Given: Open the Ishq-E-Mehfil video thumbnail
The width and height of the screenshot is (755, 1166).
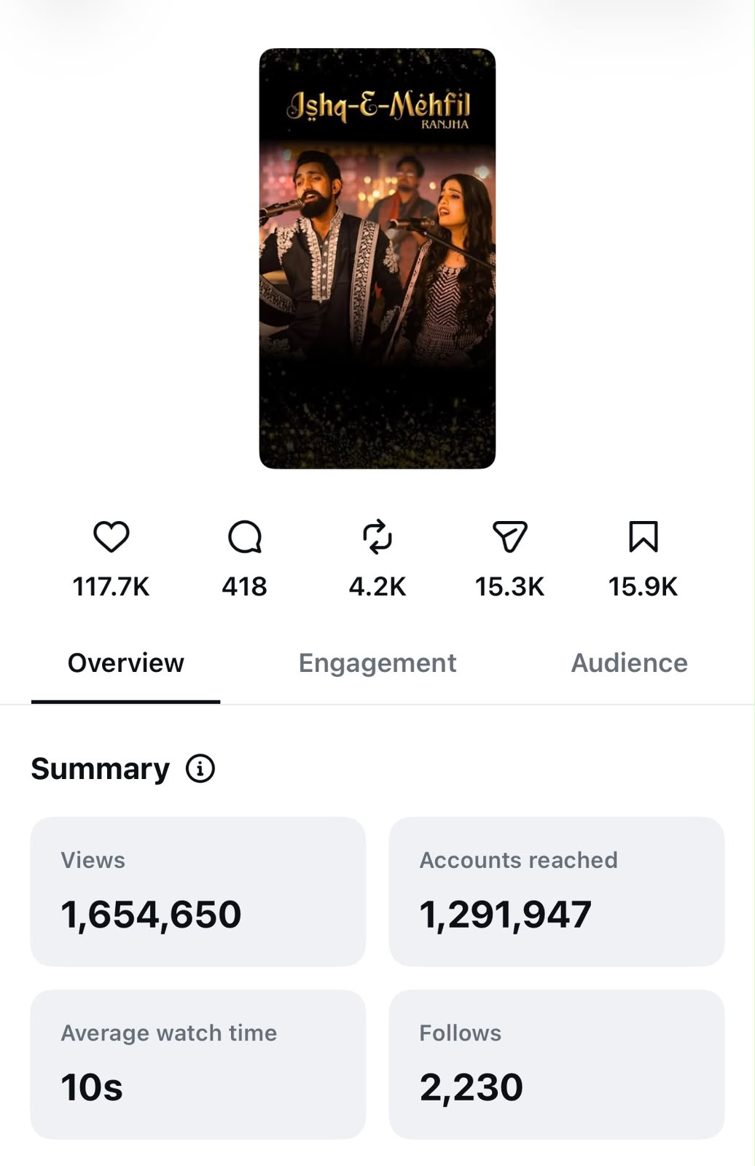Looking at the screenshot, I should (377, 259).
